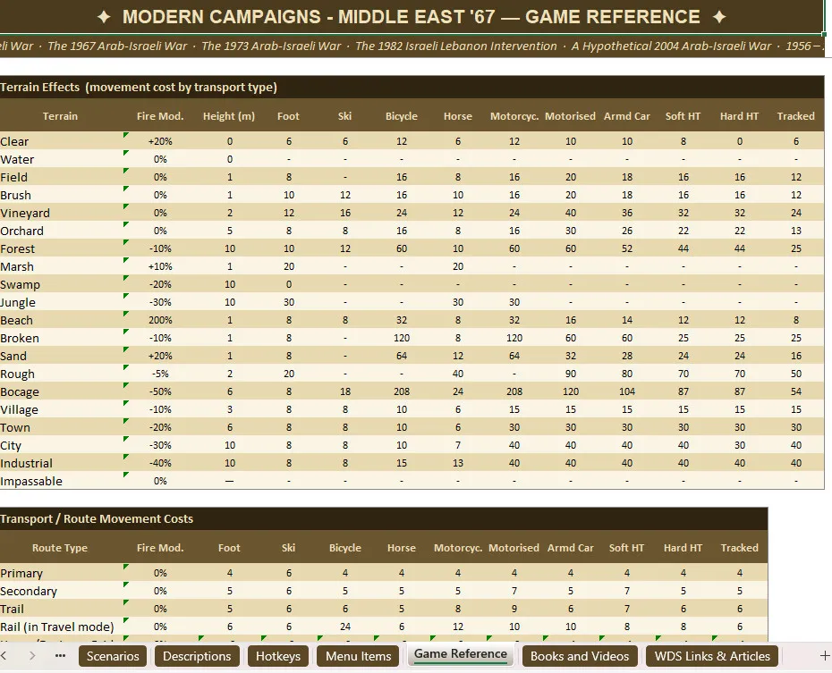Screen dimensions: 832x673
Task: Click 'The 1973 Arab-Israeli War' subtitle text
Action: [x=271, y=46]
